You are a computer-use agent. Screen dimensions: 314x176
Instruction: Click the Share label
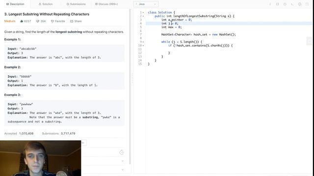pyautogui.click(x=78, y=21)
